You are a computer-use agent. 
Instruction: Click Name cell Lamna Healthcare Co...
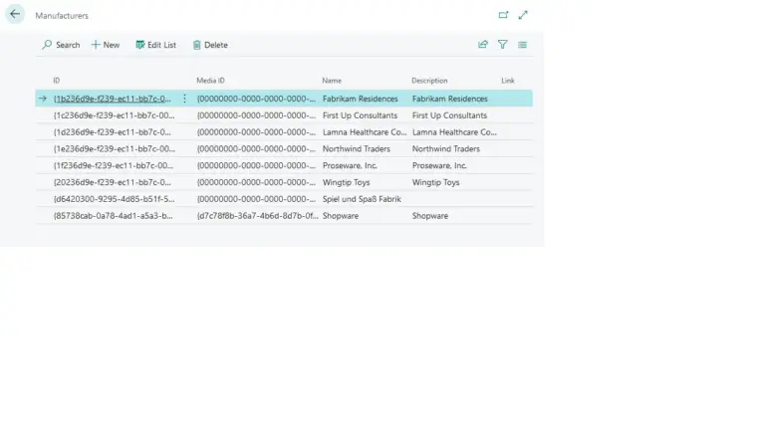[365, 132]
